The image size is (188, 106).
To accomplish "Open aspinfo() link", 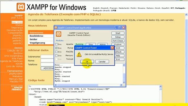I will (18, 43).
